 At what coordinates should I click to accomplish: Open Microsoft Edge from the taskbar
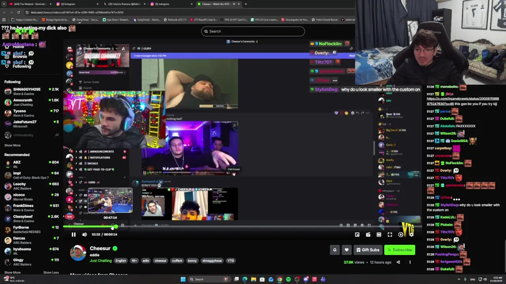(x=245, y=279)
